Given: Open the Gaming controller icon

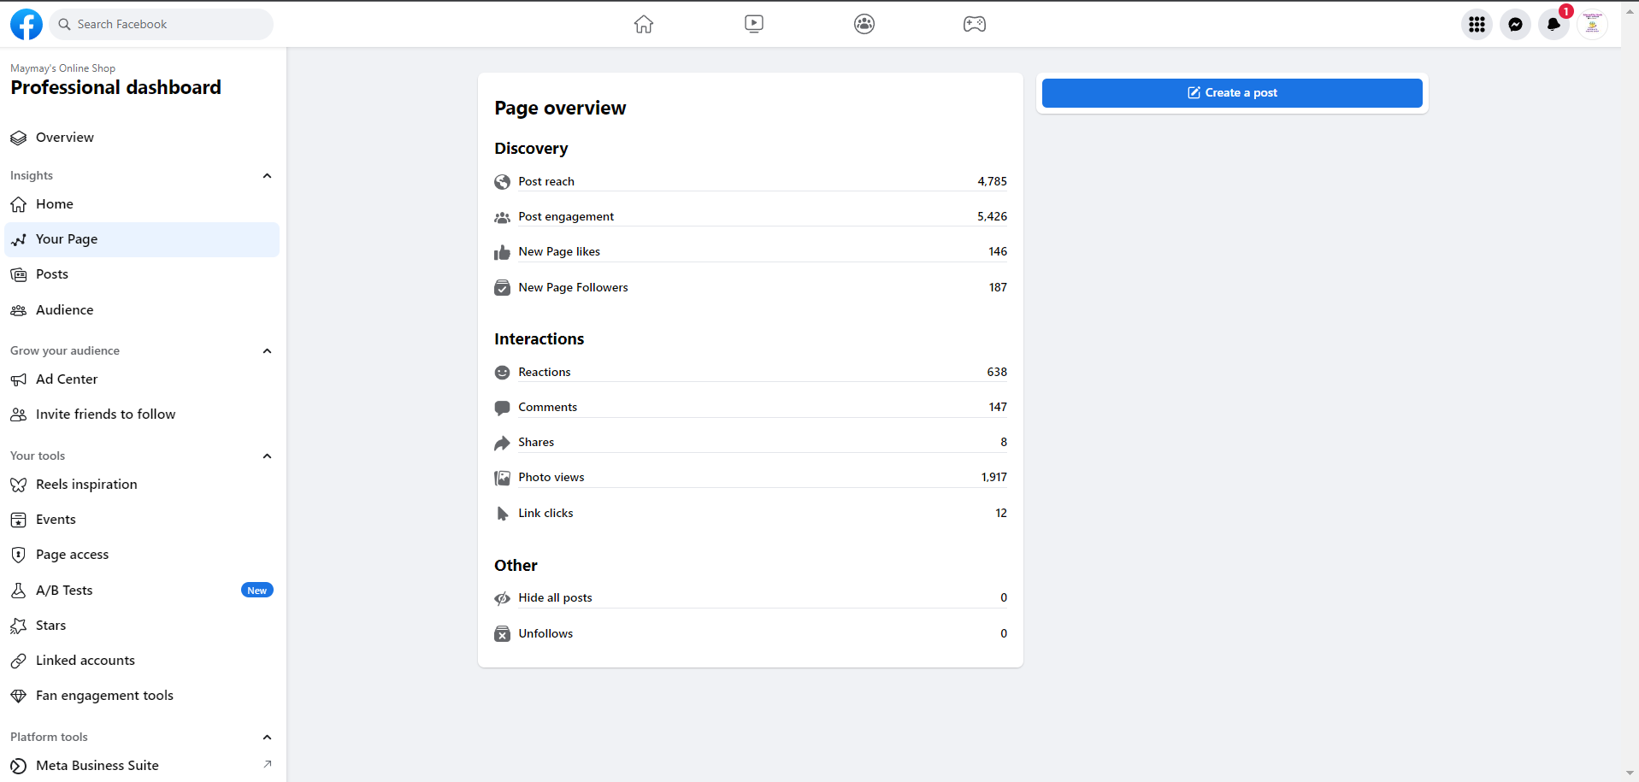Looking at the screenshot, I should pyautogui.click(x=975, y=24).
